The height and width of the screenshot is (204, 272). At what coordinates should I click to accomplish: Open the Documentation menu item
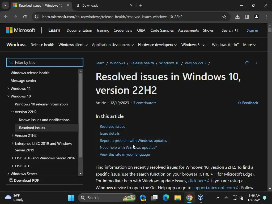tap(79, 30)
